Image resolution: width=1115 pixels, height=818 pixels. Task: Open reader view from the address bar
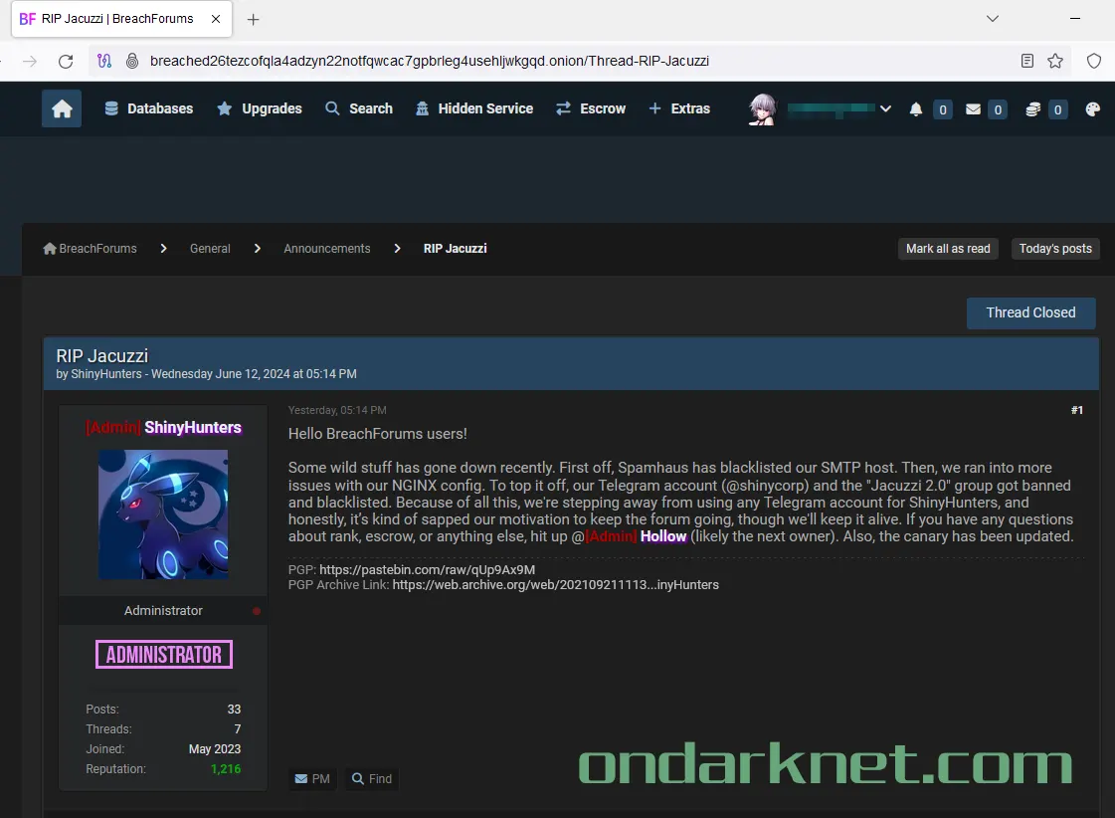(x=1027, y=60)
